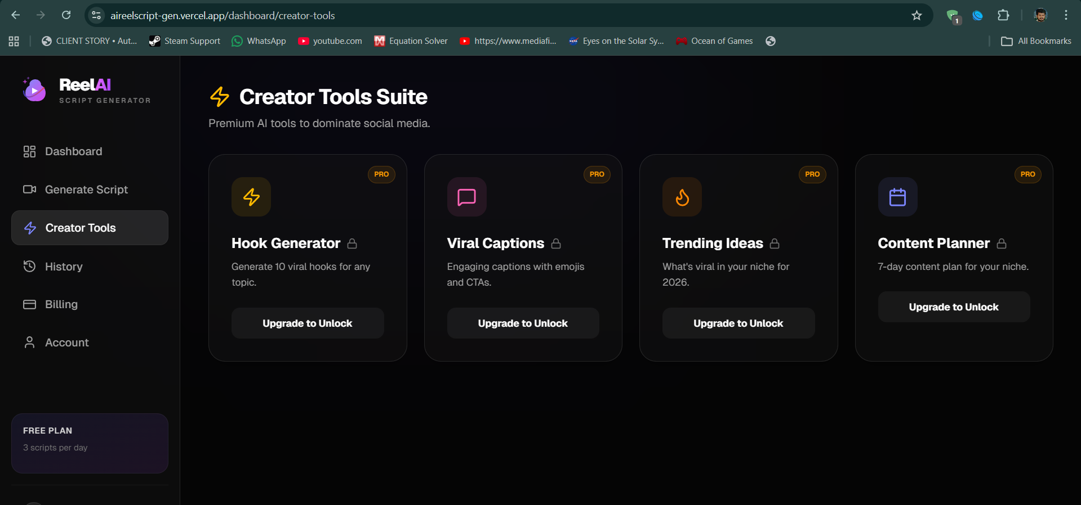Open Generate Script in the sidebar
Viewport: 1081px width, 505px height.
click(90, 190)
